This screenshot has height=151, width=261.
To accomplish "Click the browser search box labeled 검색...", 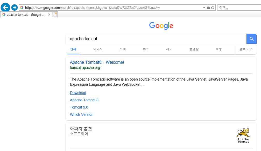I will pyautogui.click(x=239, y=8).
